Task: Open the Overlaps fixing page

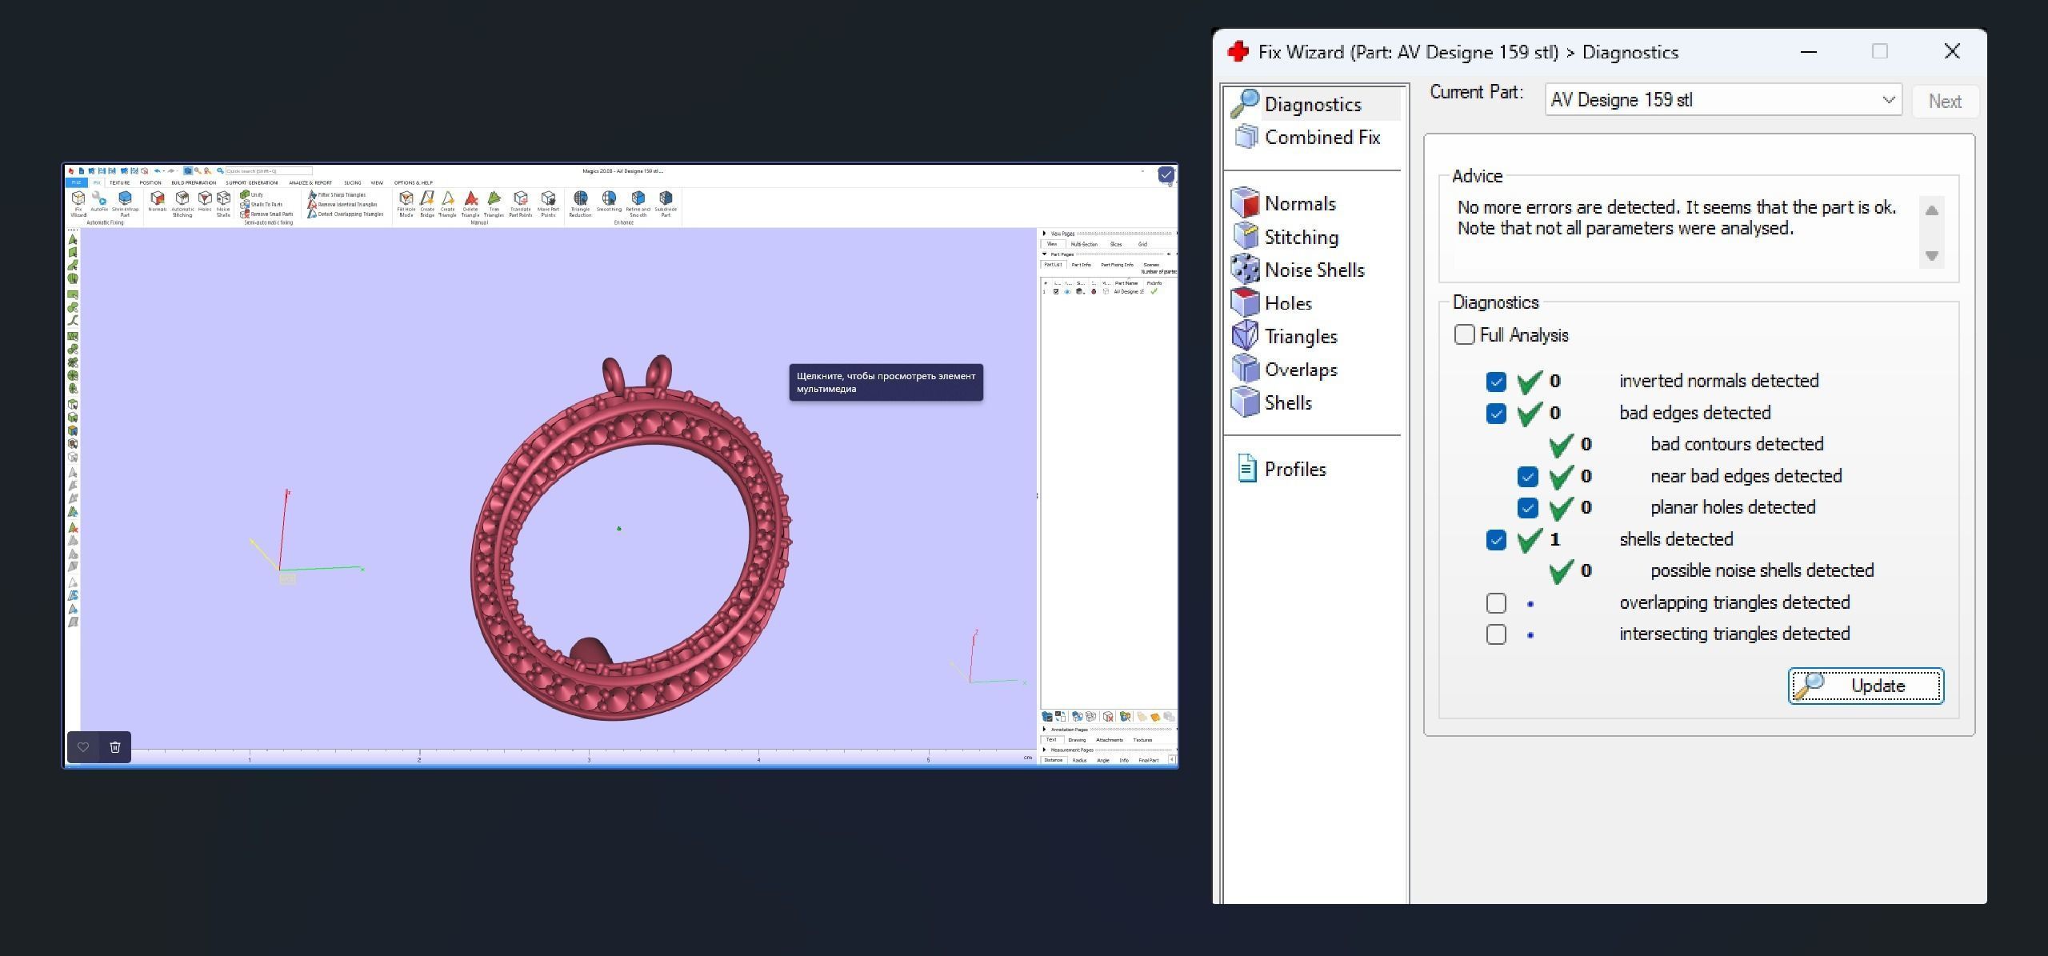Action: point(1300,370)
